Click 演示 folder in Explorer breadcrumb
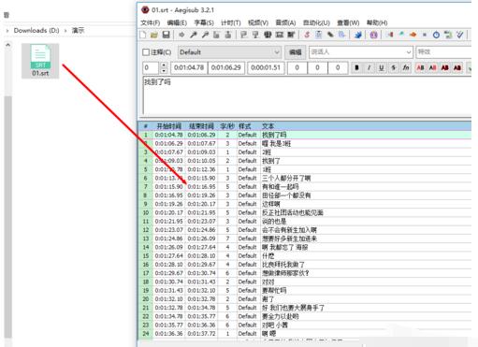Screen dimensions: 478x347 tap(78, 31)
